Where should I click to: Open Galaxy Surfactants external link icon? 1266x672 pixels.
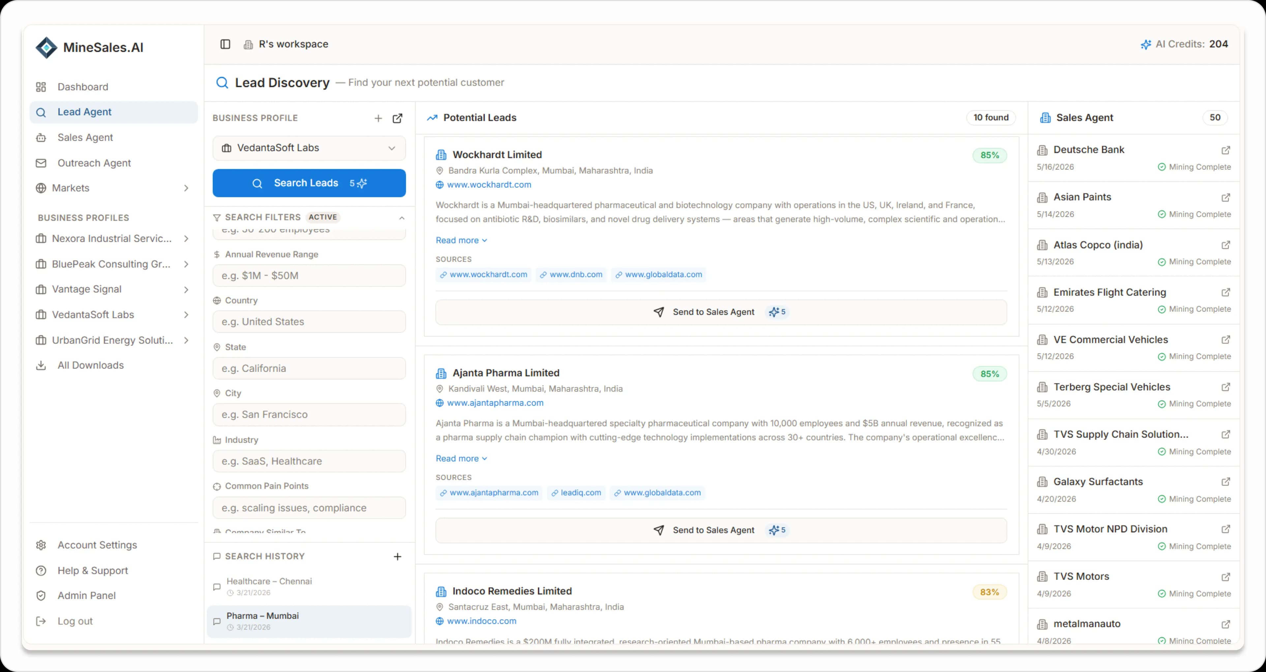click(x=1226, y=482)
